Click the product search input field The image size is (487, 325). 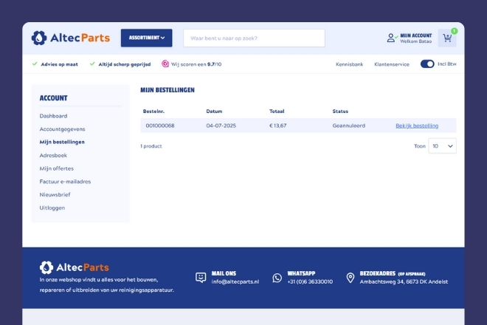coord(254,38)
